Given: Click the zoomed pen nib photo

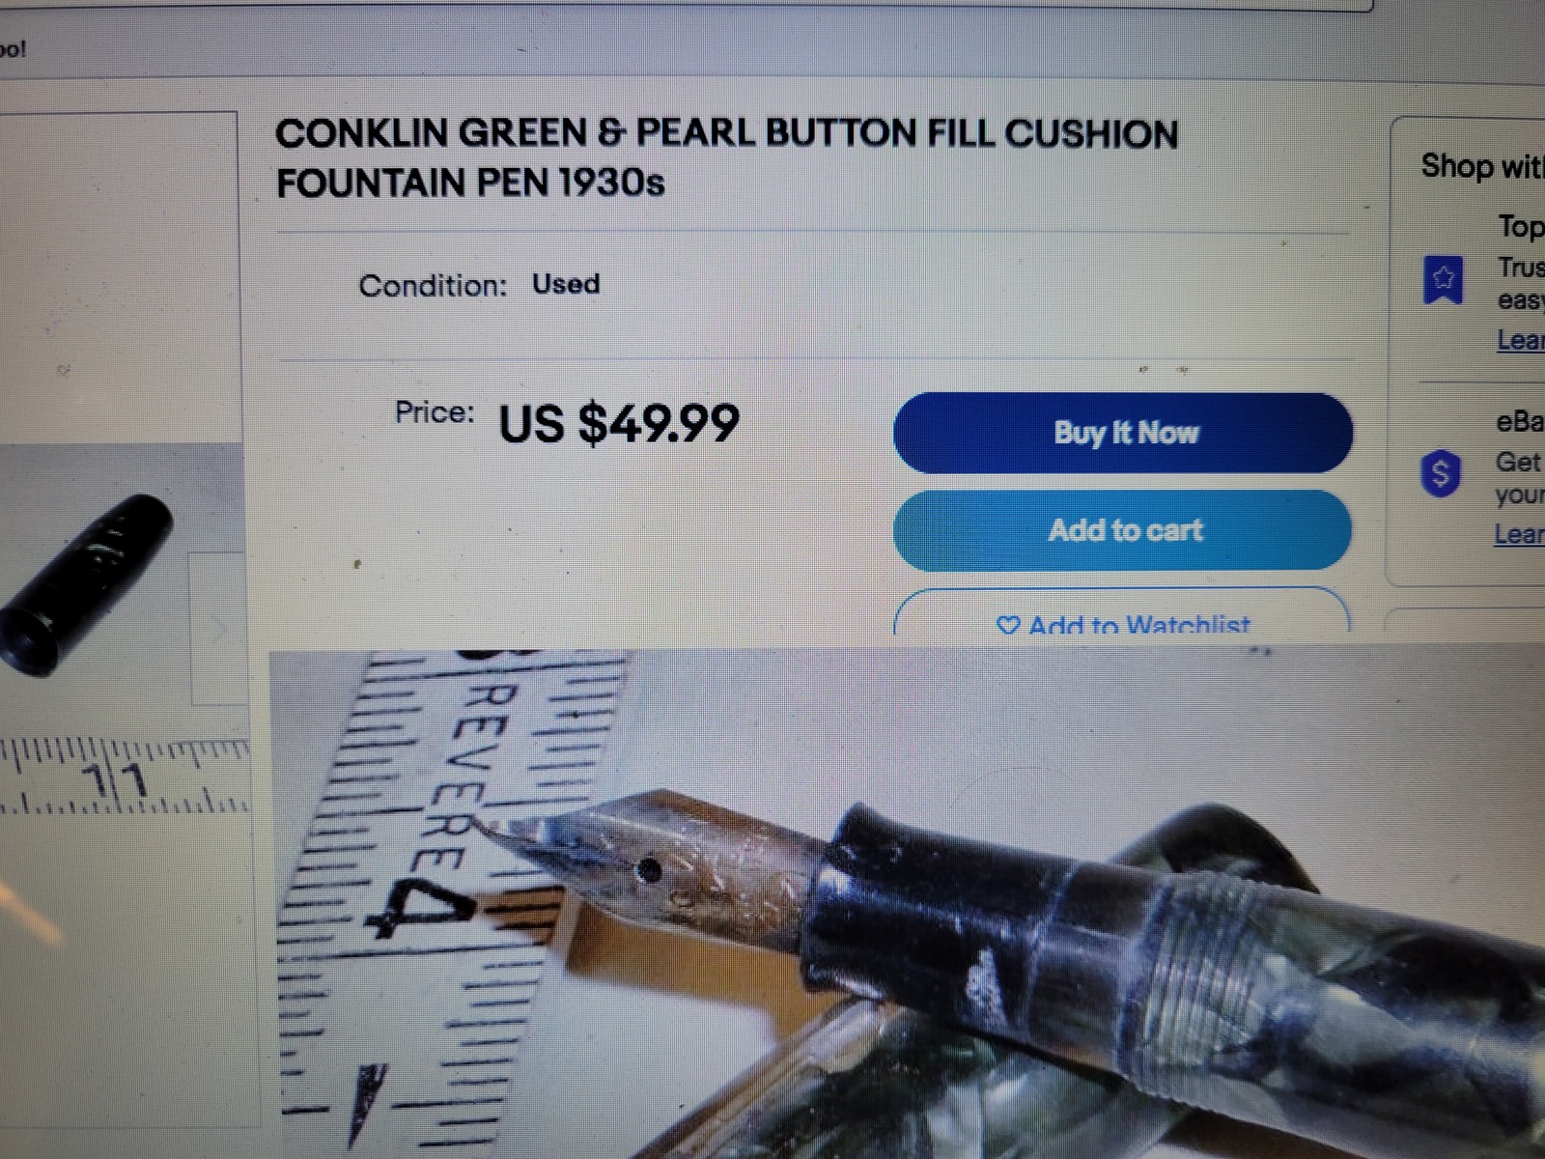Looking at the screenshot, I should point(907,904).
